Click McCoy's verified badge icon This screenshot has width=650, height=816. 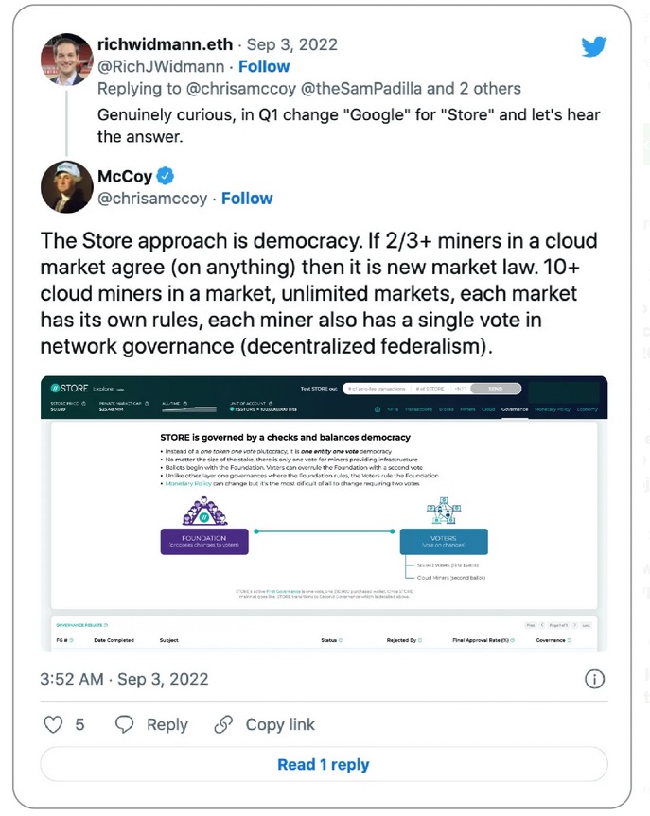[166, 177]
